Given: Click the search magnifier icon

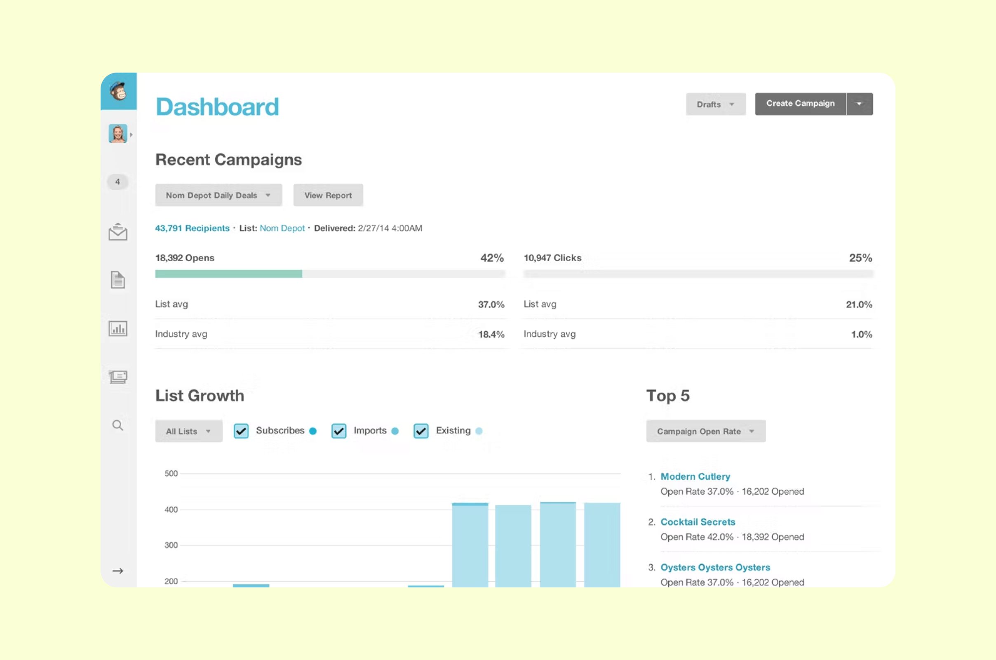Looking at the screenshot, I should click(118, 425).
